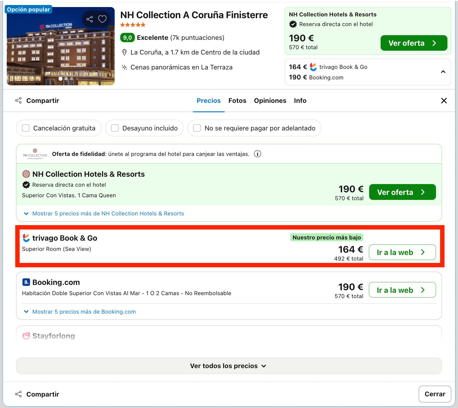
Task: Click the sparkle icon next to Cenas panorámicas
Action: [124, 67]
